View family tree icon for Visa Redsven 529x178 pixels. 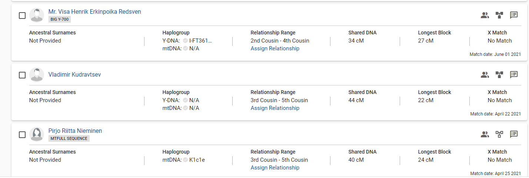click(x=499, y=15)
